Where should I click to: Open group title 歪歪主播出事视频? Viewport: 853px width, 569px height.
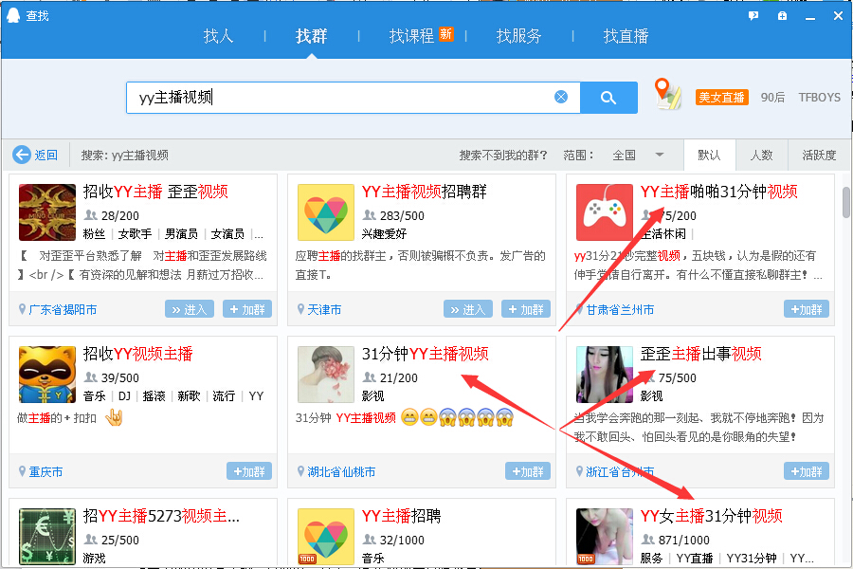[700, 354]
